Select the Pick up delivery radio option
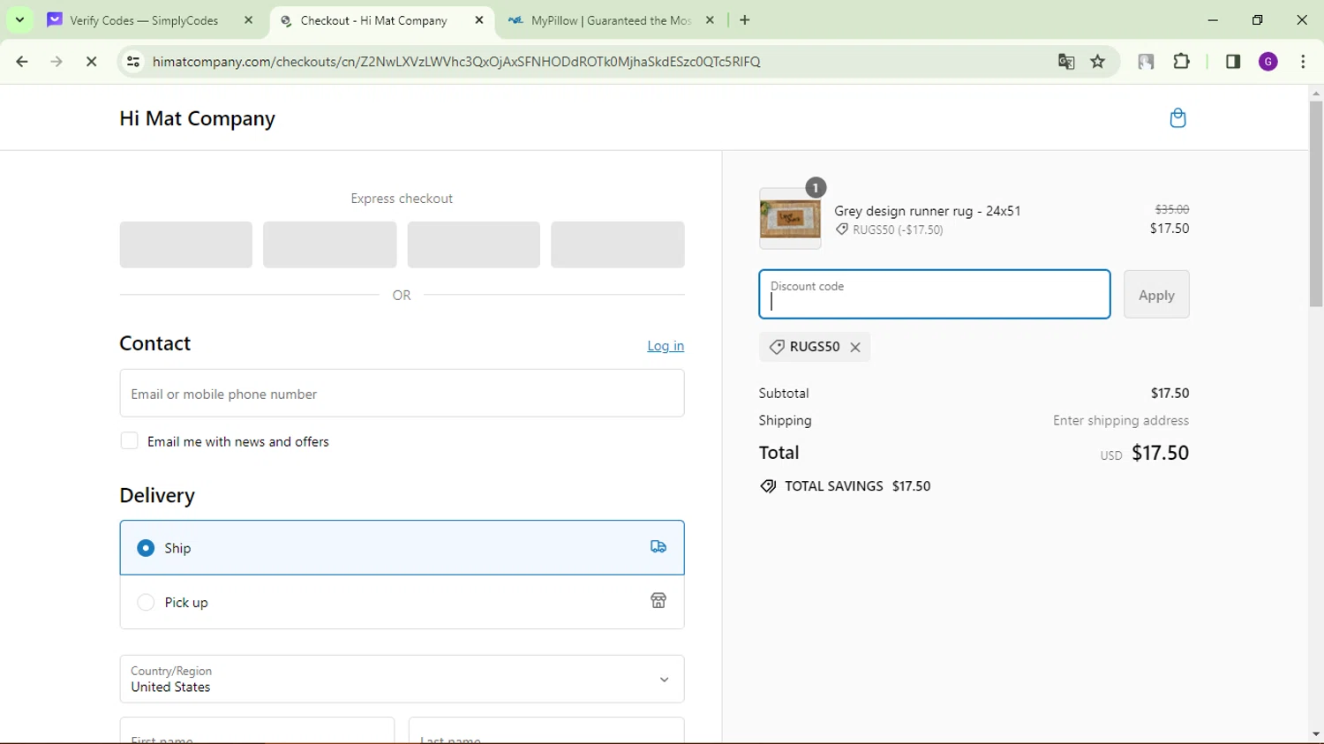Viewport: 1324px width, 744px height. pyautogui.click(x=146, y=603)
